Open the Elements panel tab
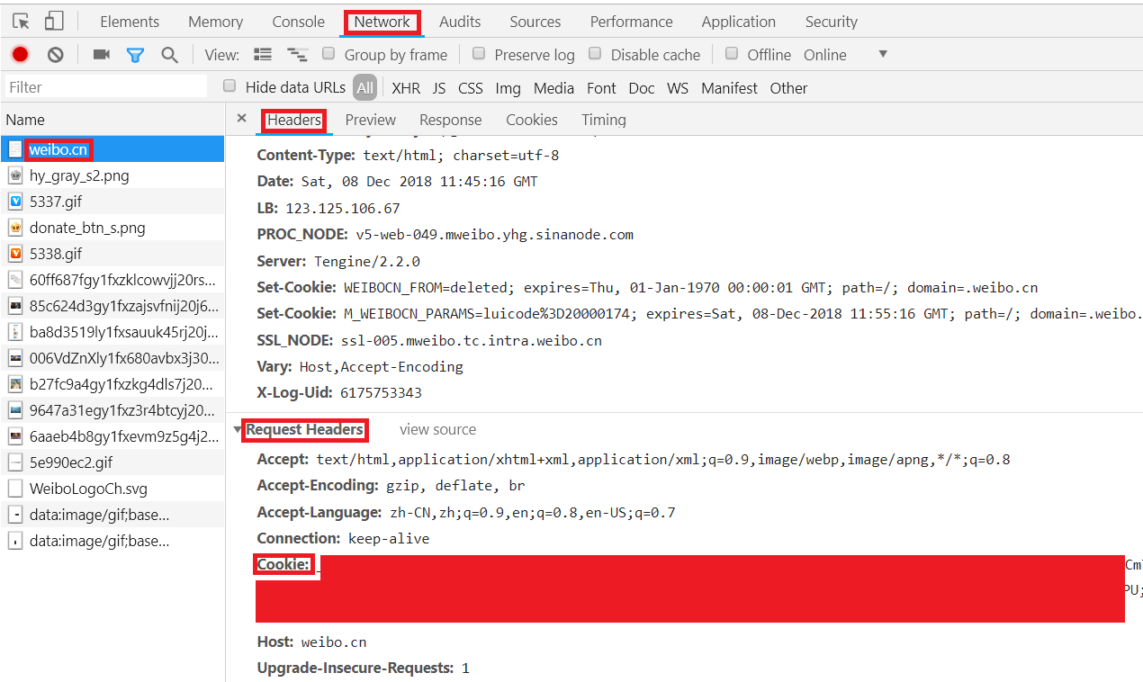 (130, 22)
